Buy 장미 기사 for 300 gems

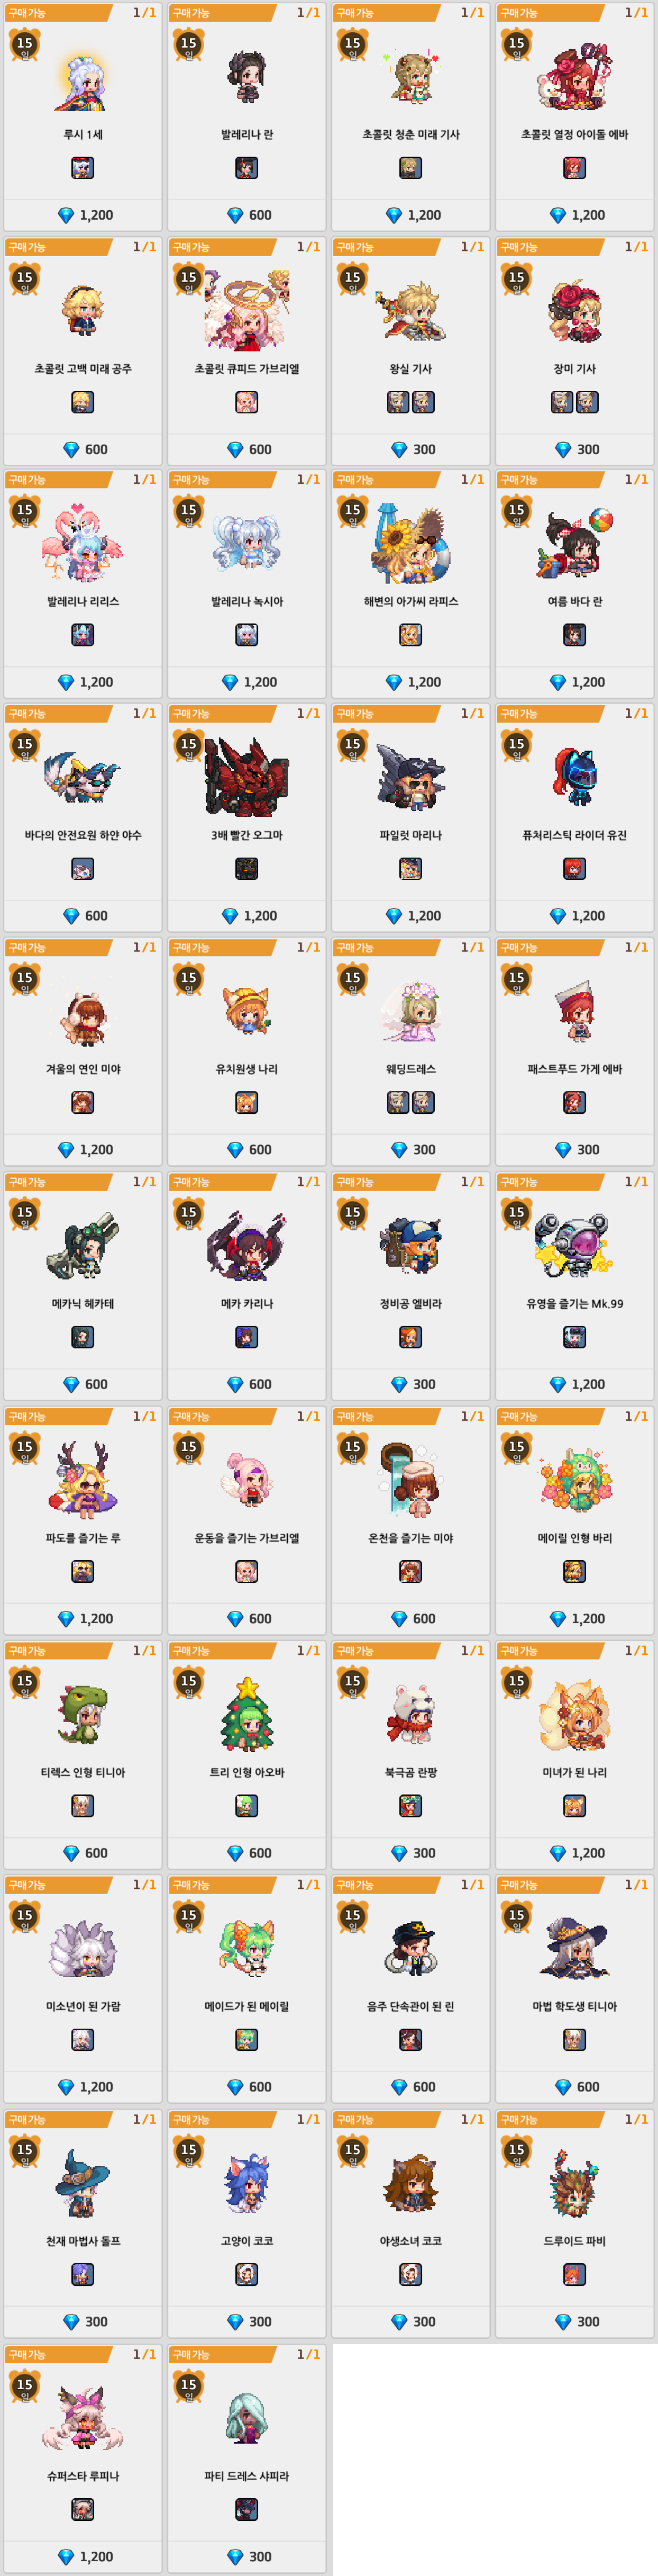574,449
